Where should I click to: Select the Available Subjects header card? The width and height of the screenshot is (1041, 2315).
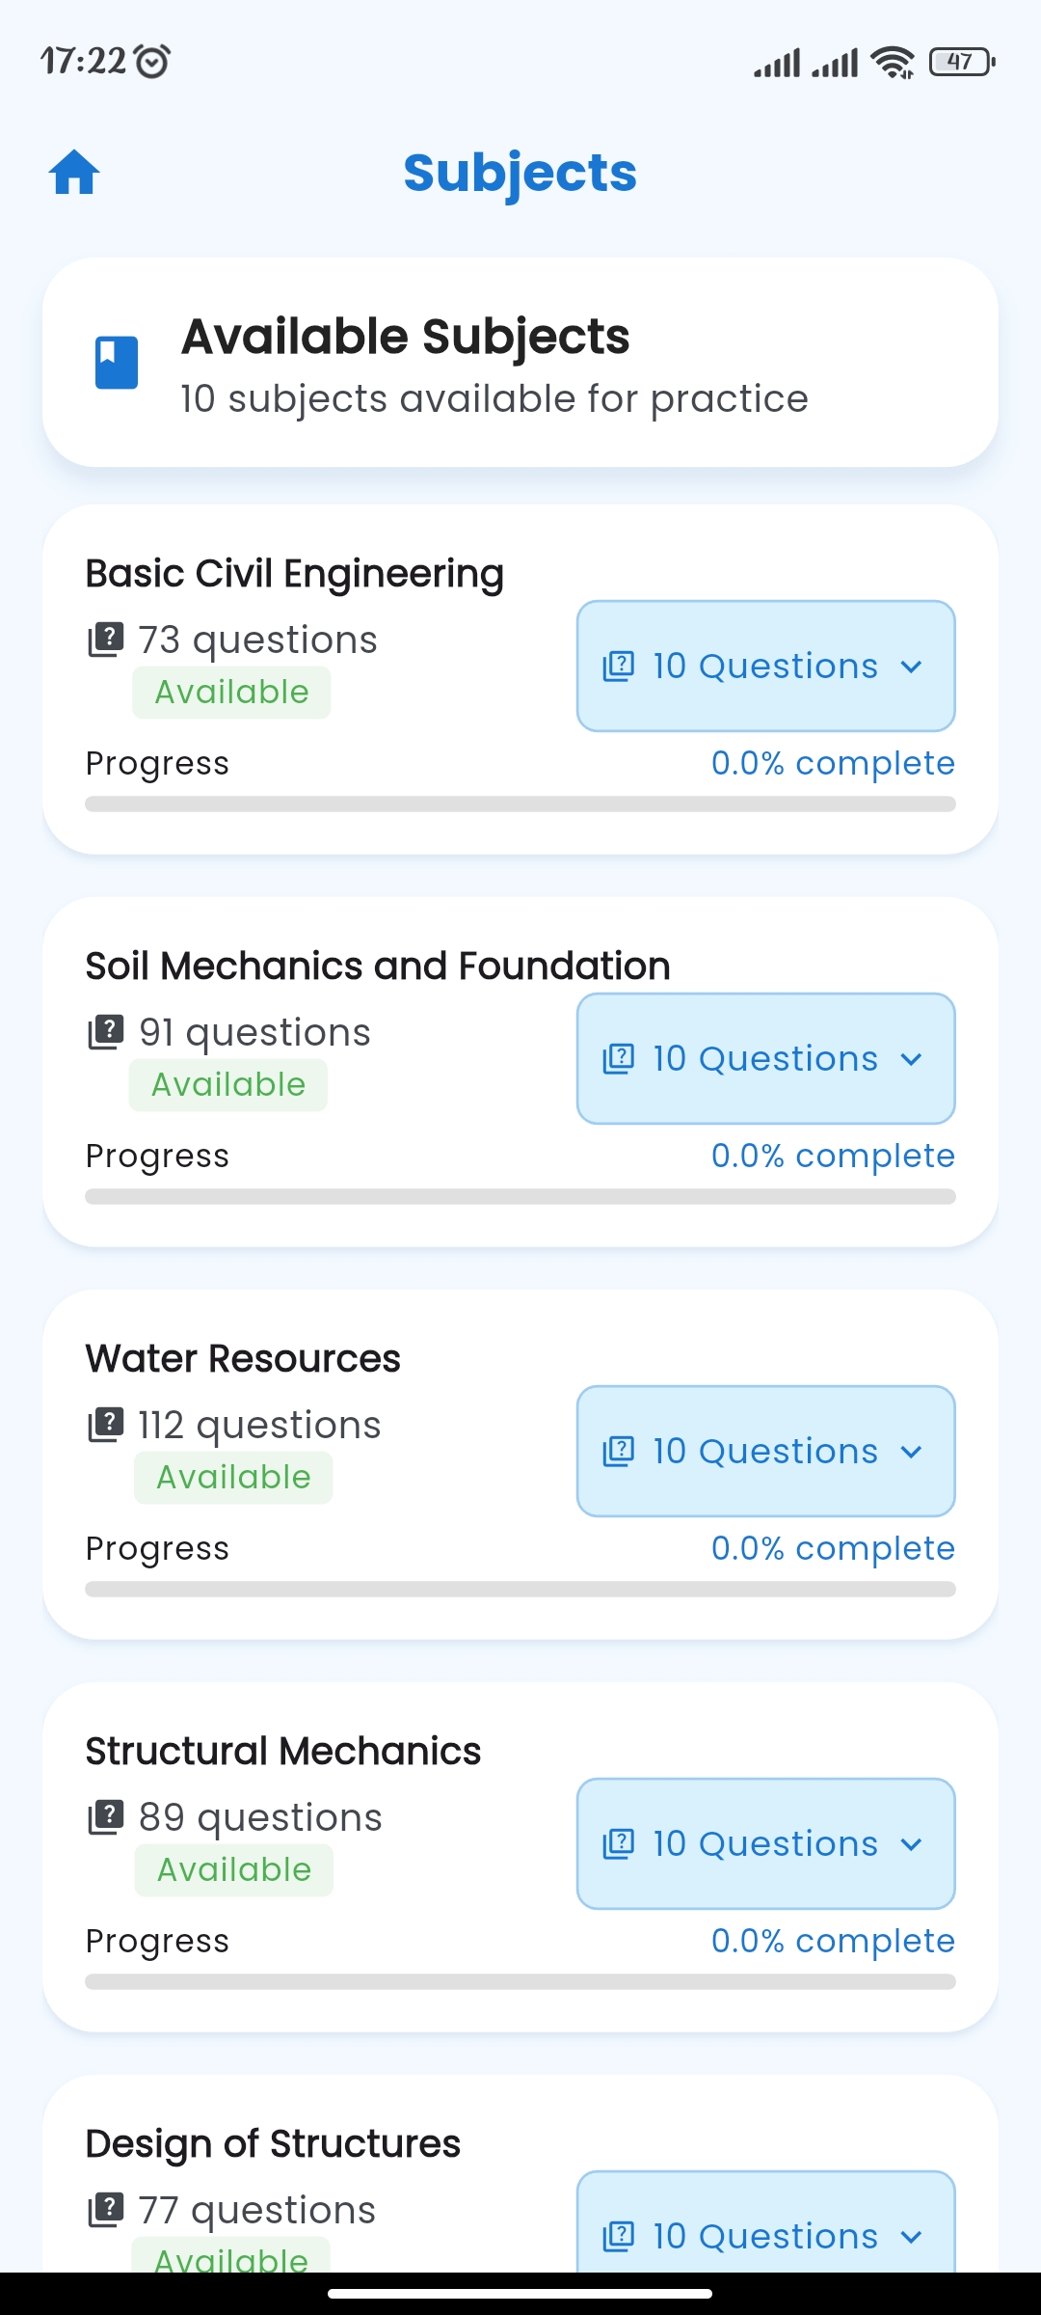(520, 365)
